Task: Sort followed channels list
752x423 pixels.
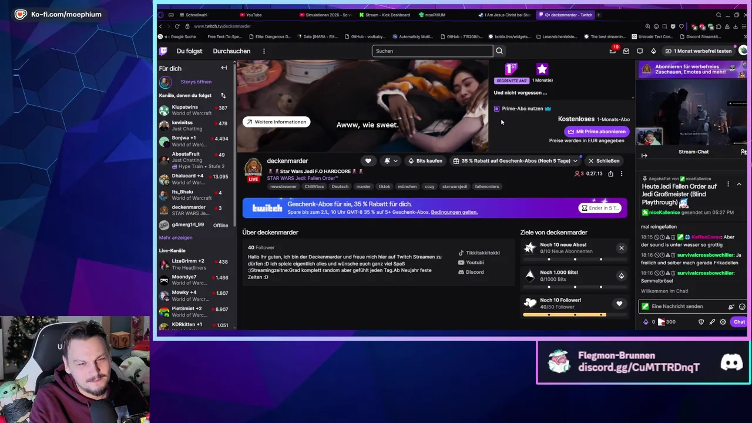Action: pyautogui.click(x=223, y=95)
